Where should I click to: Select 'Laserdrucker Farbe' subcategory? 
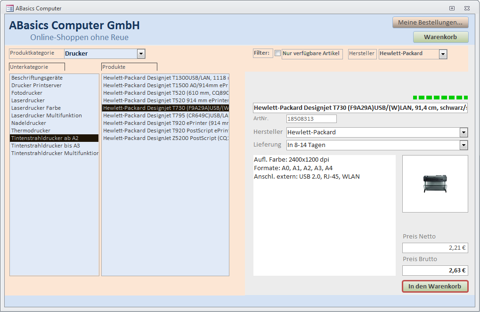pos(36,108)
